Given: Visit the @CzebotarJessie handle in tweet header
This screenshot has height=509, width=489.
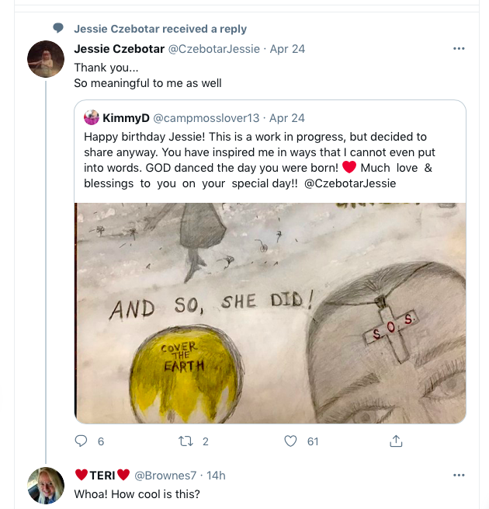Looking at the screenshot, I should tap(214, 49).
